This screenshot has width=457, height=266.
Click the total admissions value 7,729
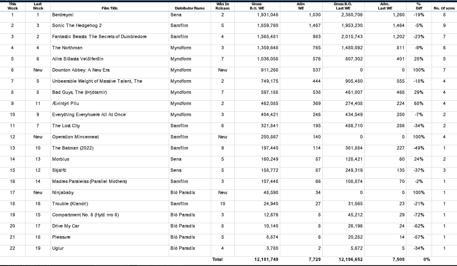click(x=314, y=259)
